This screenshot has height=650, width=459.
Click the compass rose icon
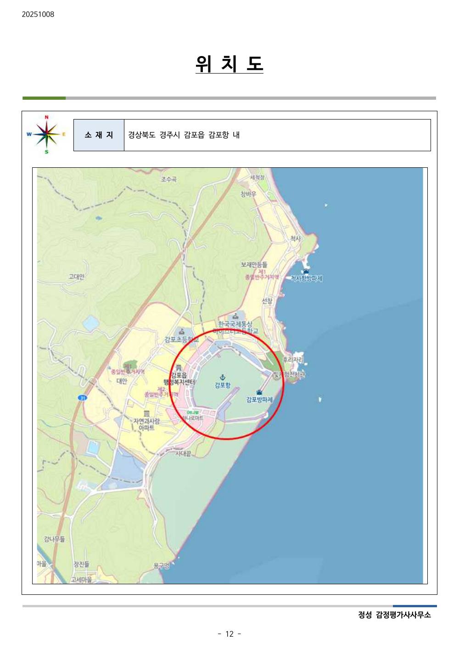pos(46,134)
